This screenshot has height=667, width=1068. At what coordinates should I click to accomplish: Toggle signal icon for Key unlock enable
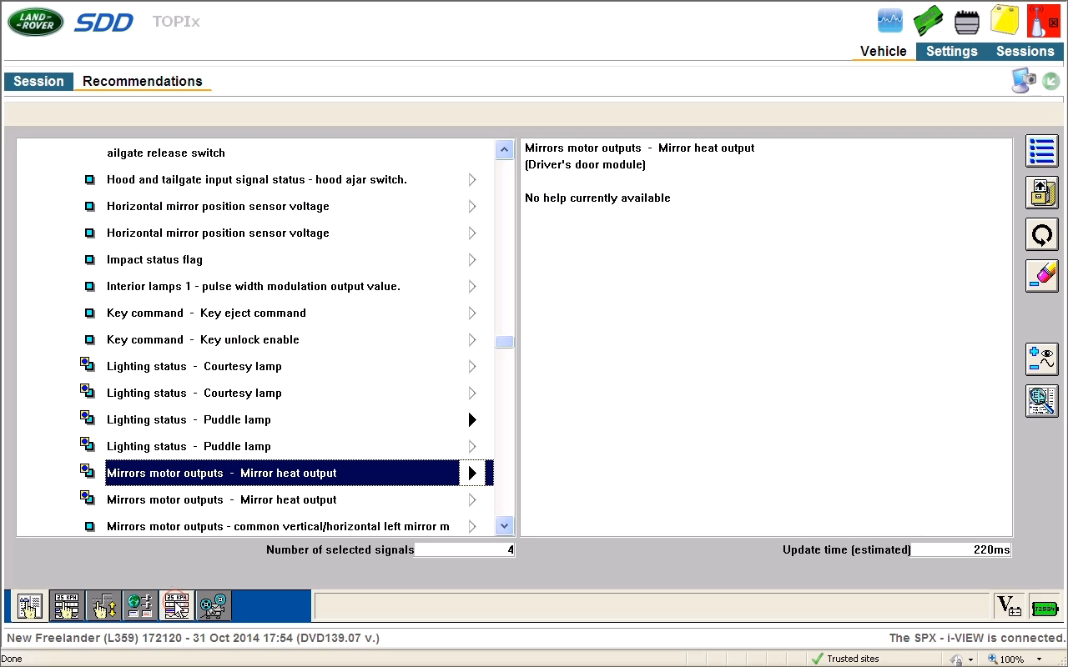coord(89,339)
